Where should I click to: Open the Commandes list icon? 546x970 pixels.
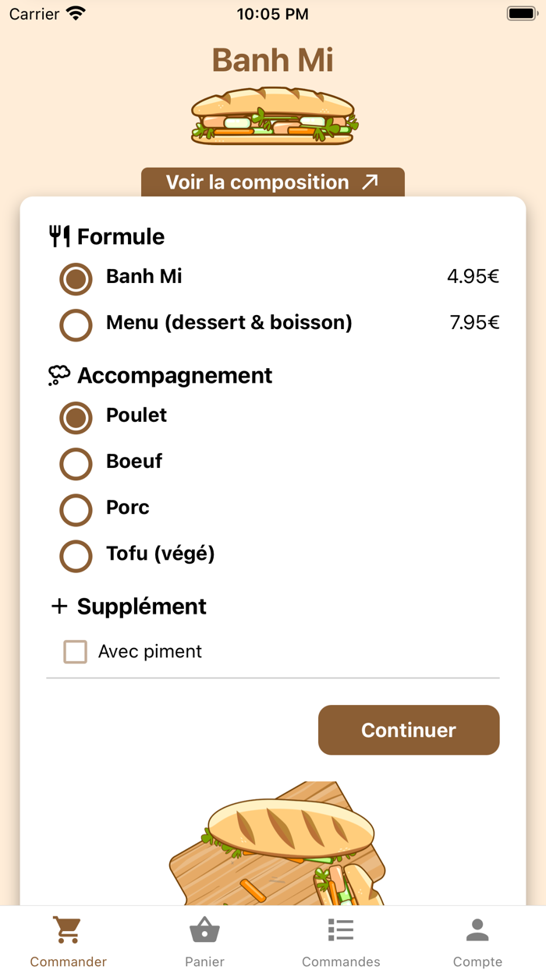[x=341, y=929]
